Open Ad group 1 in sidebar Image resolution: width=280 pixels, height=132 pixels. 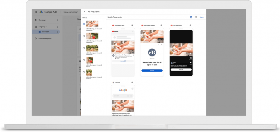coord(42,27)
